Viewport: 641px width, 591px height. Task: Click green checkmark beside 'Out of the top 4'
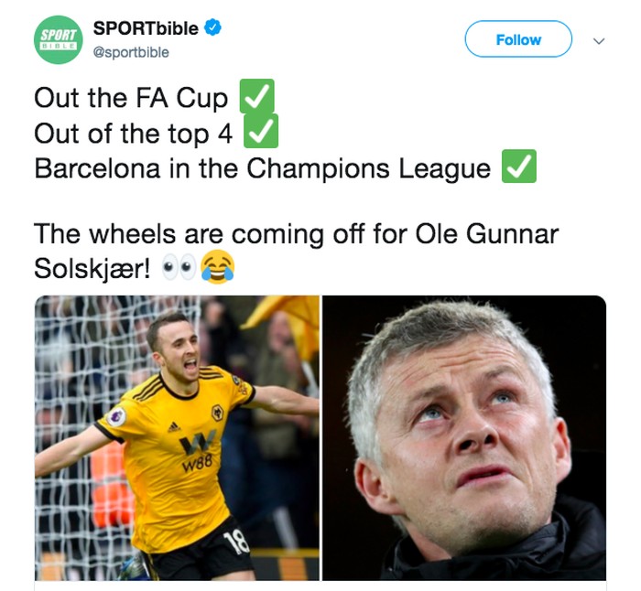(261, 134)
